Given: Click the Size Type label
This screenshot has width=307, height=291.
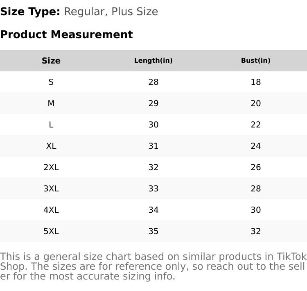Looking at the screenshot, I should [x=30, y=11].
